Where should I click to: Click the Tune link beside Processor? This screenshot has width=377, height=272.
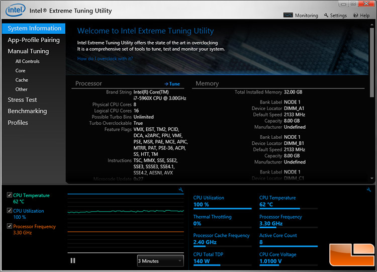tap(172, 83)
